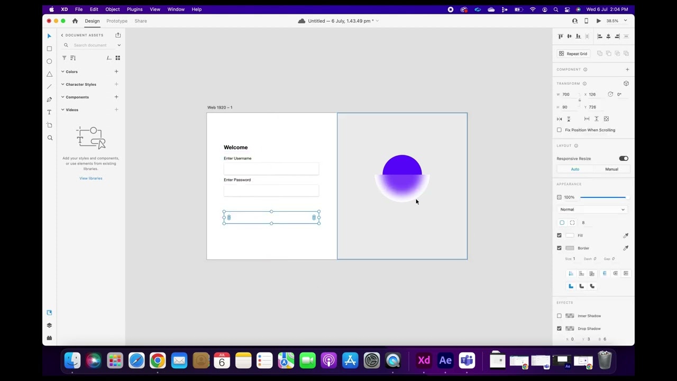Toggle the lock aspect ratio icon
Viewport: 677px width, 381px height.
click(x=579, y=100)
